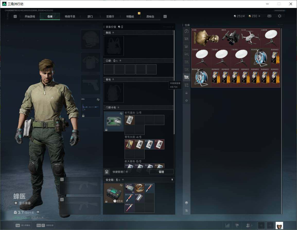Click the 安全箱 help question mark
The height and width of the screenshot is (230, 297).
[123, 180]
